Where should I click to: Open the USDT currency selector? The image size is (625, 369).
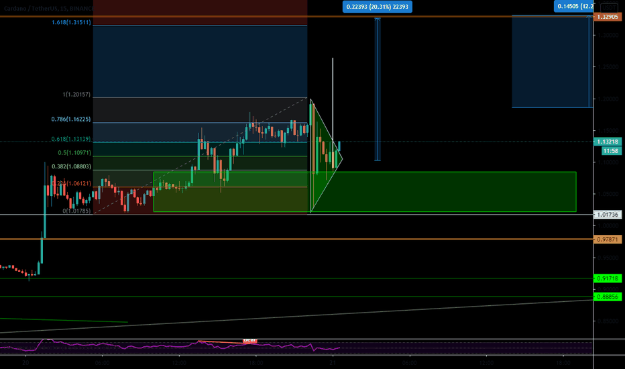coord(609,7)
